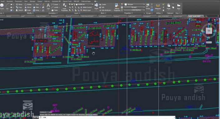Click Make Current layer tool
220x119 pixels.
coord(86,7)
